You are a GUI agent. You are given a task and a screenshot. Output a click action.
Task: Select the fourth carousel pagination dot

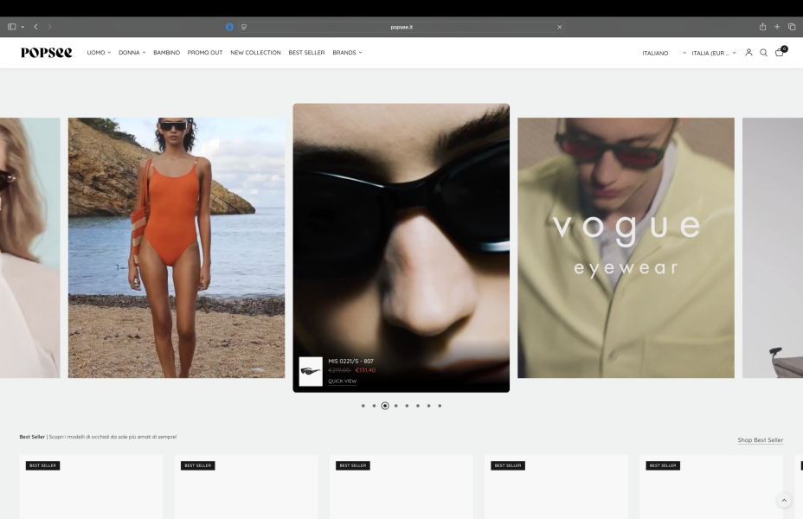(396, 406)
